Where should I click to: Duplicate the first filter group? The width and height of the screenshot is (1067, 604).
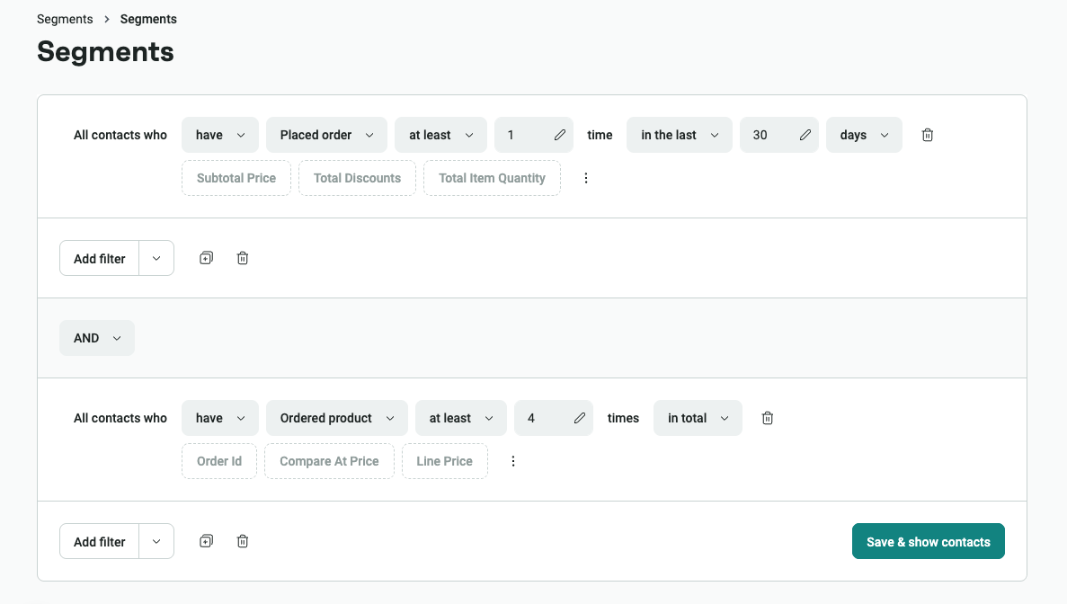point(206,258)
